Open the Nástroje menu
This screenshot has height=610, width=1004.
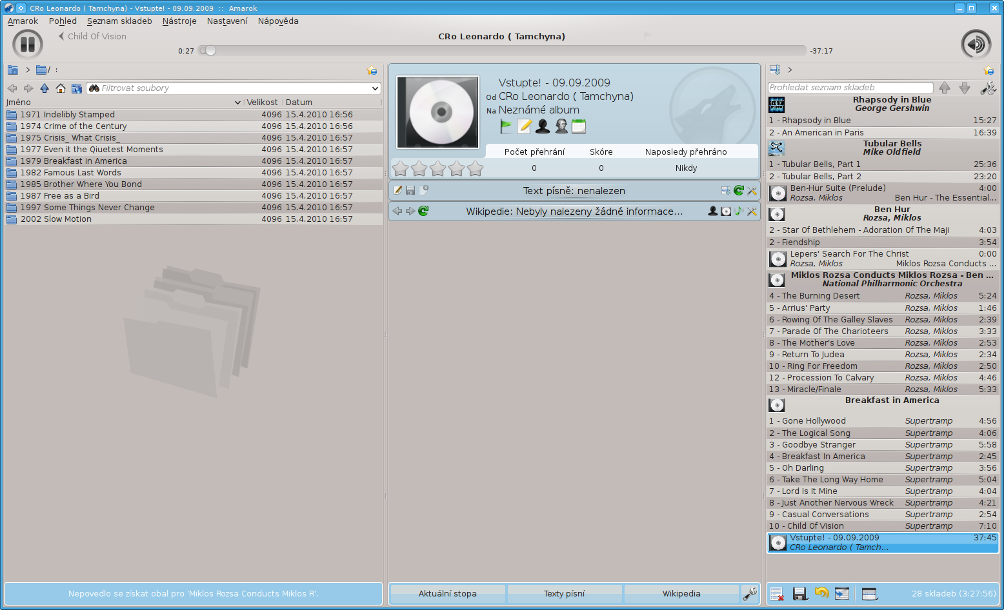tap(179, 21)
